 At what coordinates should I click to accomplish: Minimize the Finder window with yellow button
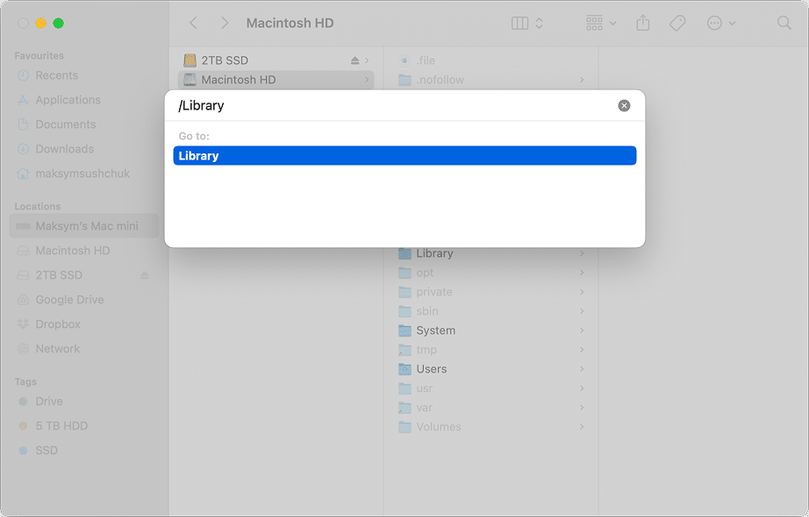[40, 23]
